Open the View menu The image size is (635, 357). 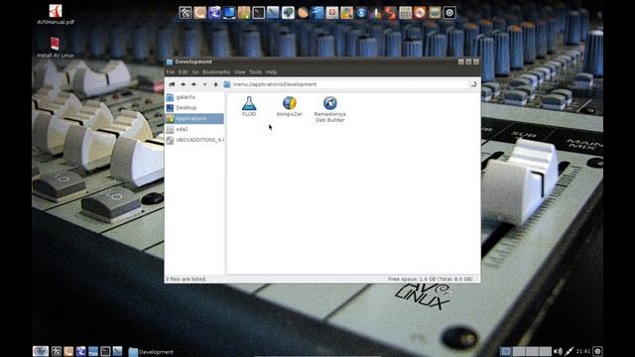pyautogui.click(x=239, y=72)
